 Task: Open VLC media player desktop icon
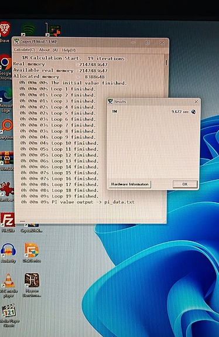click(9, 285)
